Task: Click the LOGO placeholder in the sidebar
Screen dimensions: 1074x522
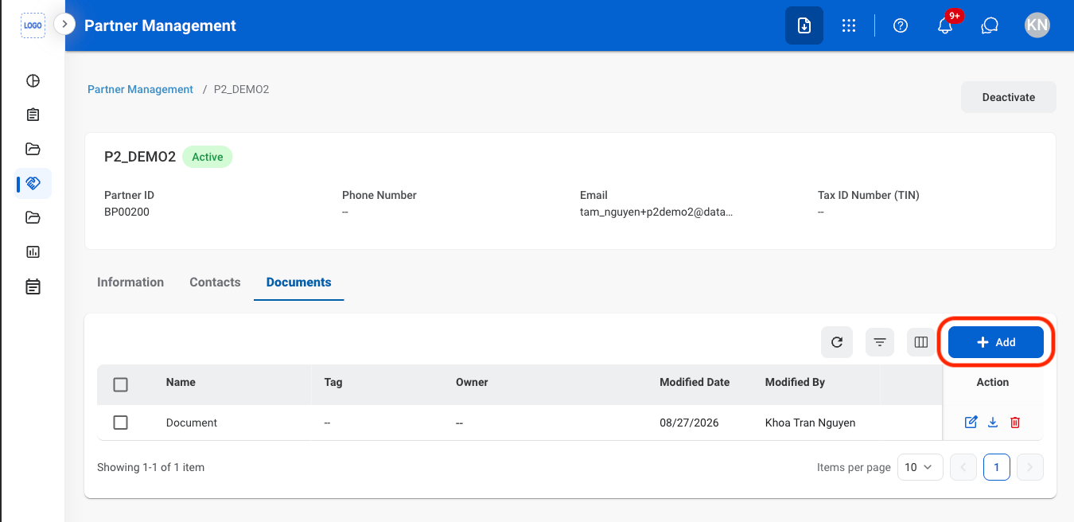Action: 33,25
